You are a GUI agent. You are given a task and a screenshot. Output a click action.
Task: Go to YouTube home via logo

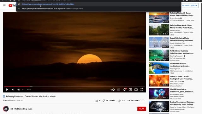[12, 6]
